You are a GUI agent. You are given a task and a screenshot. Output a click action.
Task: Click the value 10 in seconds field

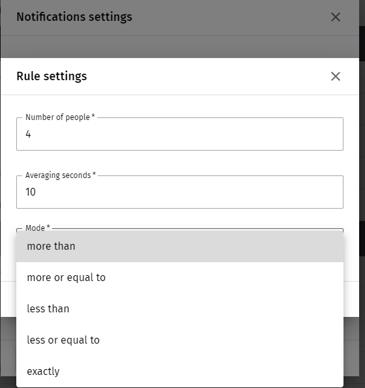tap(31, 192)
